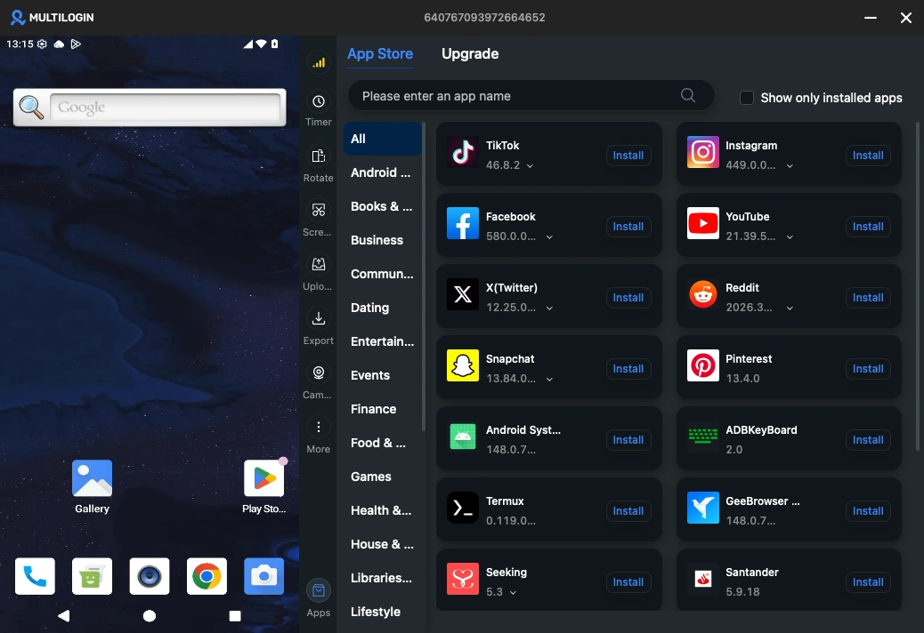Select the Export icon in the sidebar

[318, 318]
